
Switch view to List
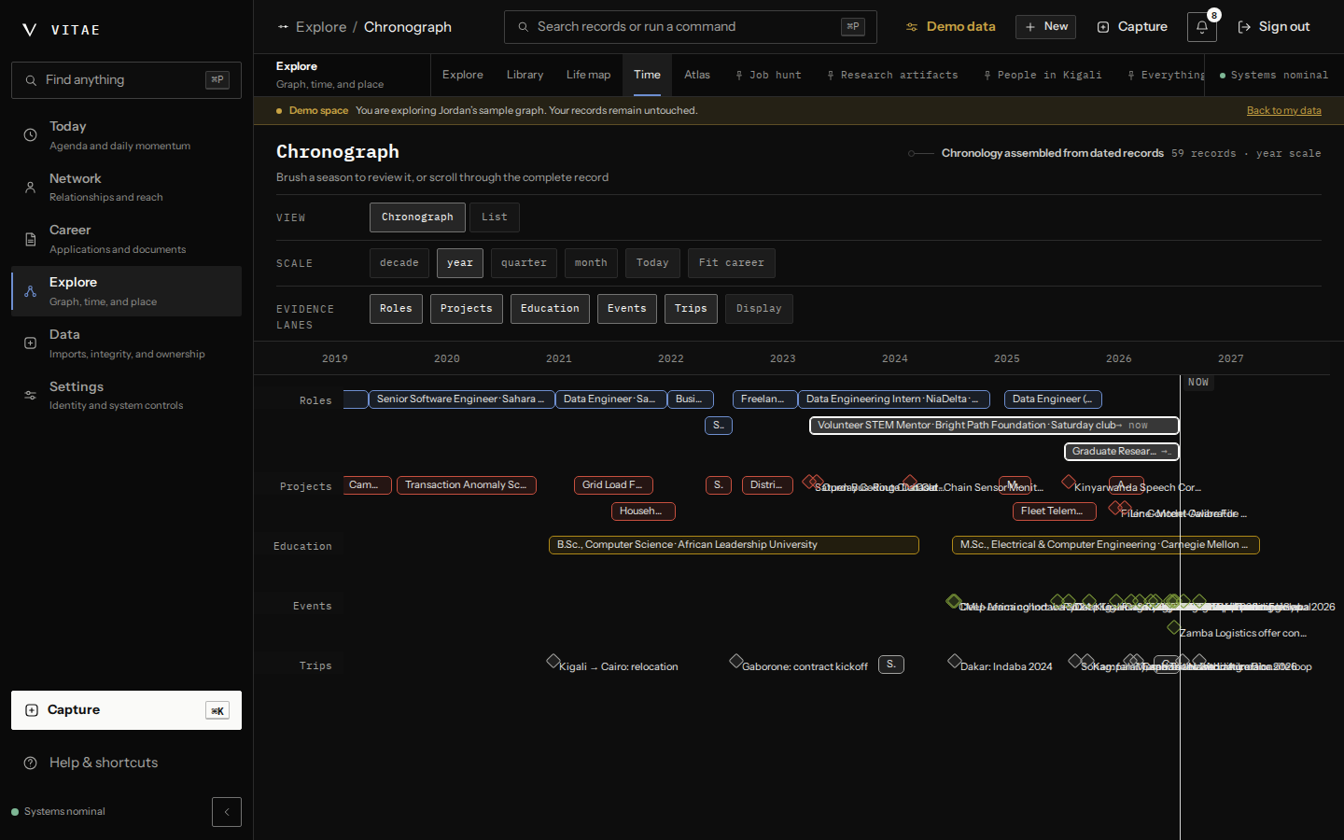tap(495, 217)
